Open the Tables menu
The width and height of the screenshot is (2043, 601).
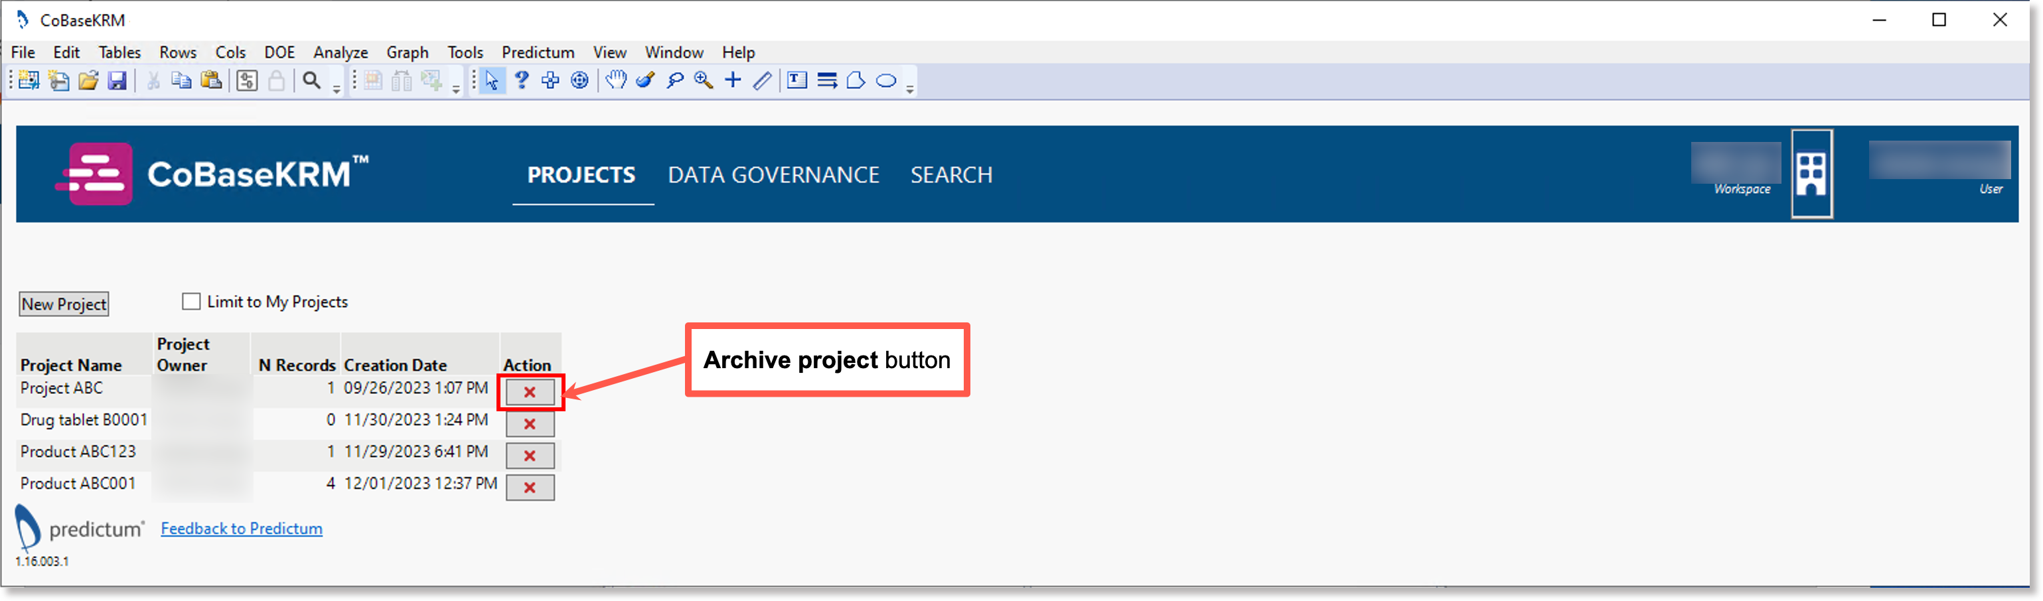[x=119, y=52]
